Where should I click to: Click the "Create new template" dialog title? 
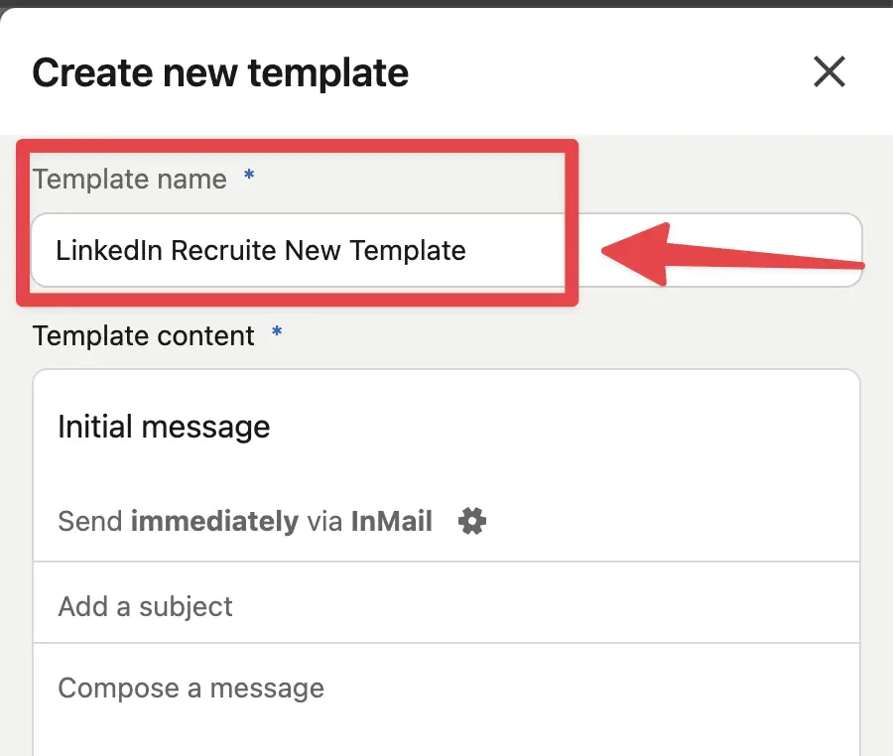(219, 71)
